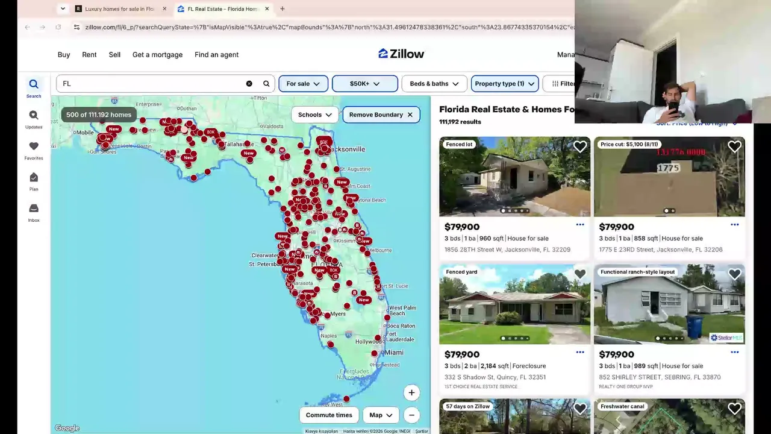Favorite the 332 S Shadow St listing
This screenshot has height=434, width=771.
coord(580,274)
